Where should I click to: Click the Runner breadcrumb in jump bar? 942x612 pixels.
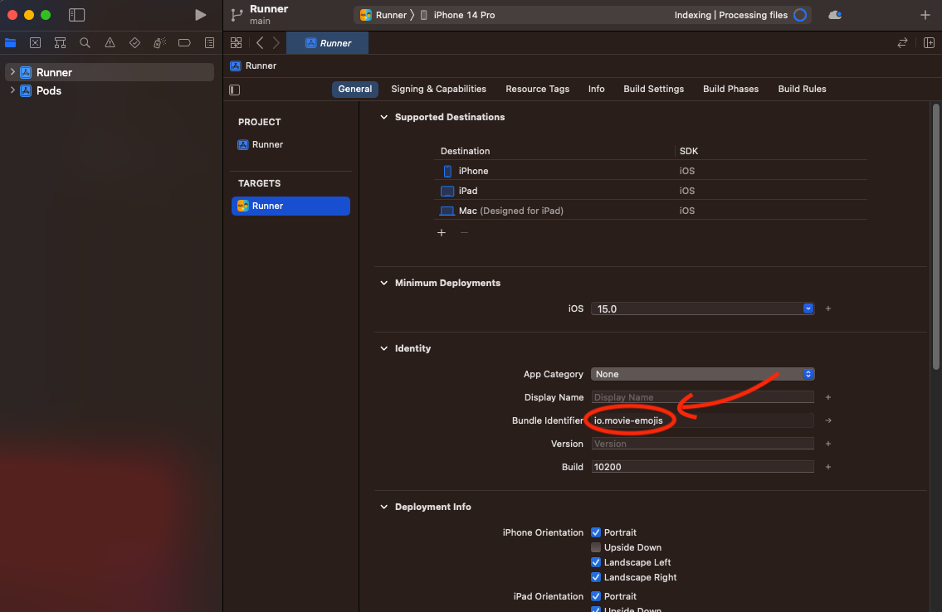click(253, 66)
